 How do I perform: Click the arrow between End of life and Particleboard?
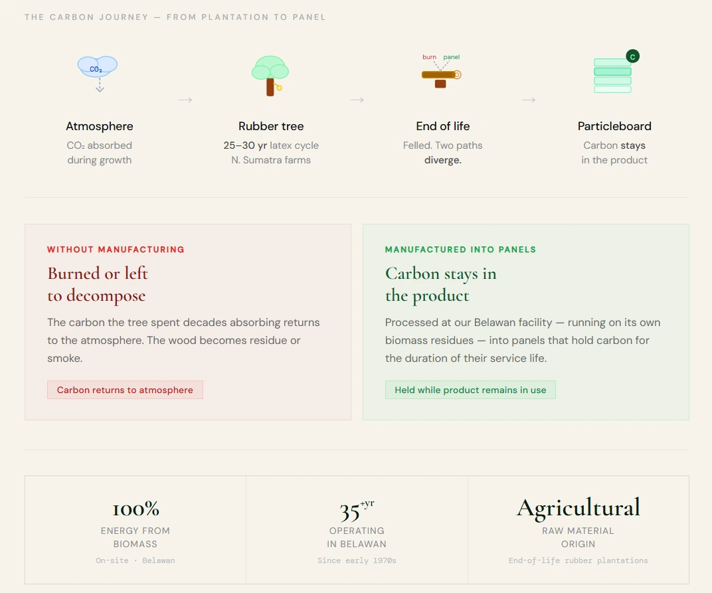pyautogui.click(x=529, y=100)
